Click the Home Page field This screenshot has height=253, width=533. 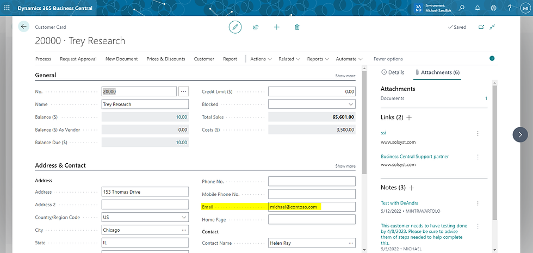312,220
